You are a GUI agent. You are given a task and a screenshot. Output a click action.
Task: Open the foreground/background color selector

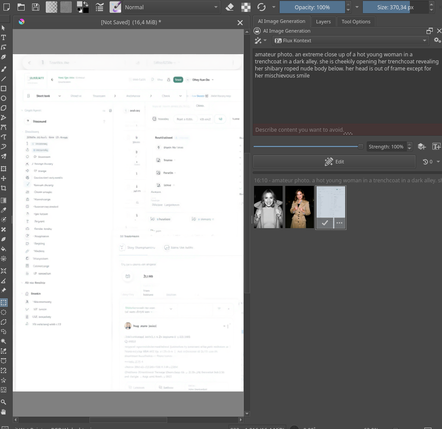coord(83,7)
